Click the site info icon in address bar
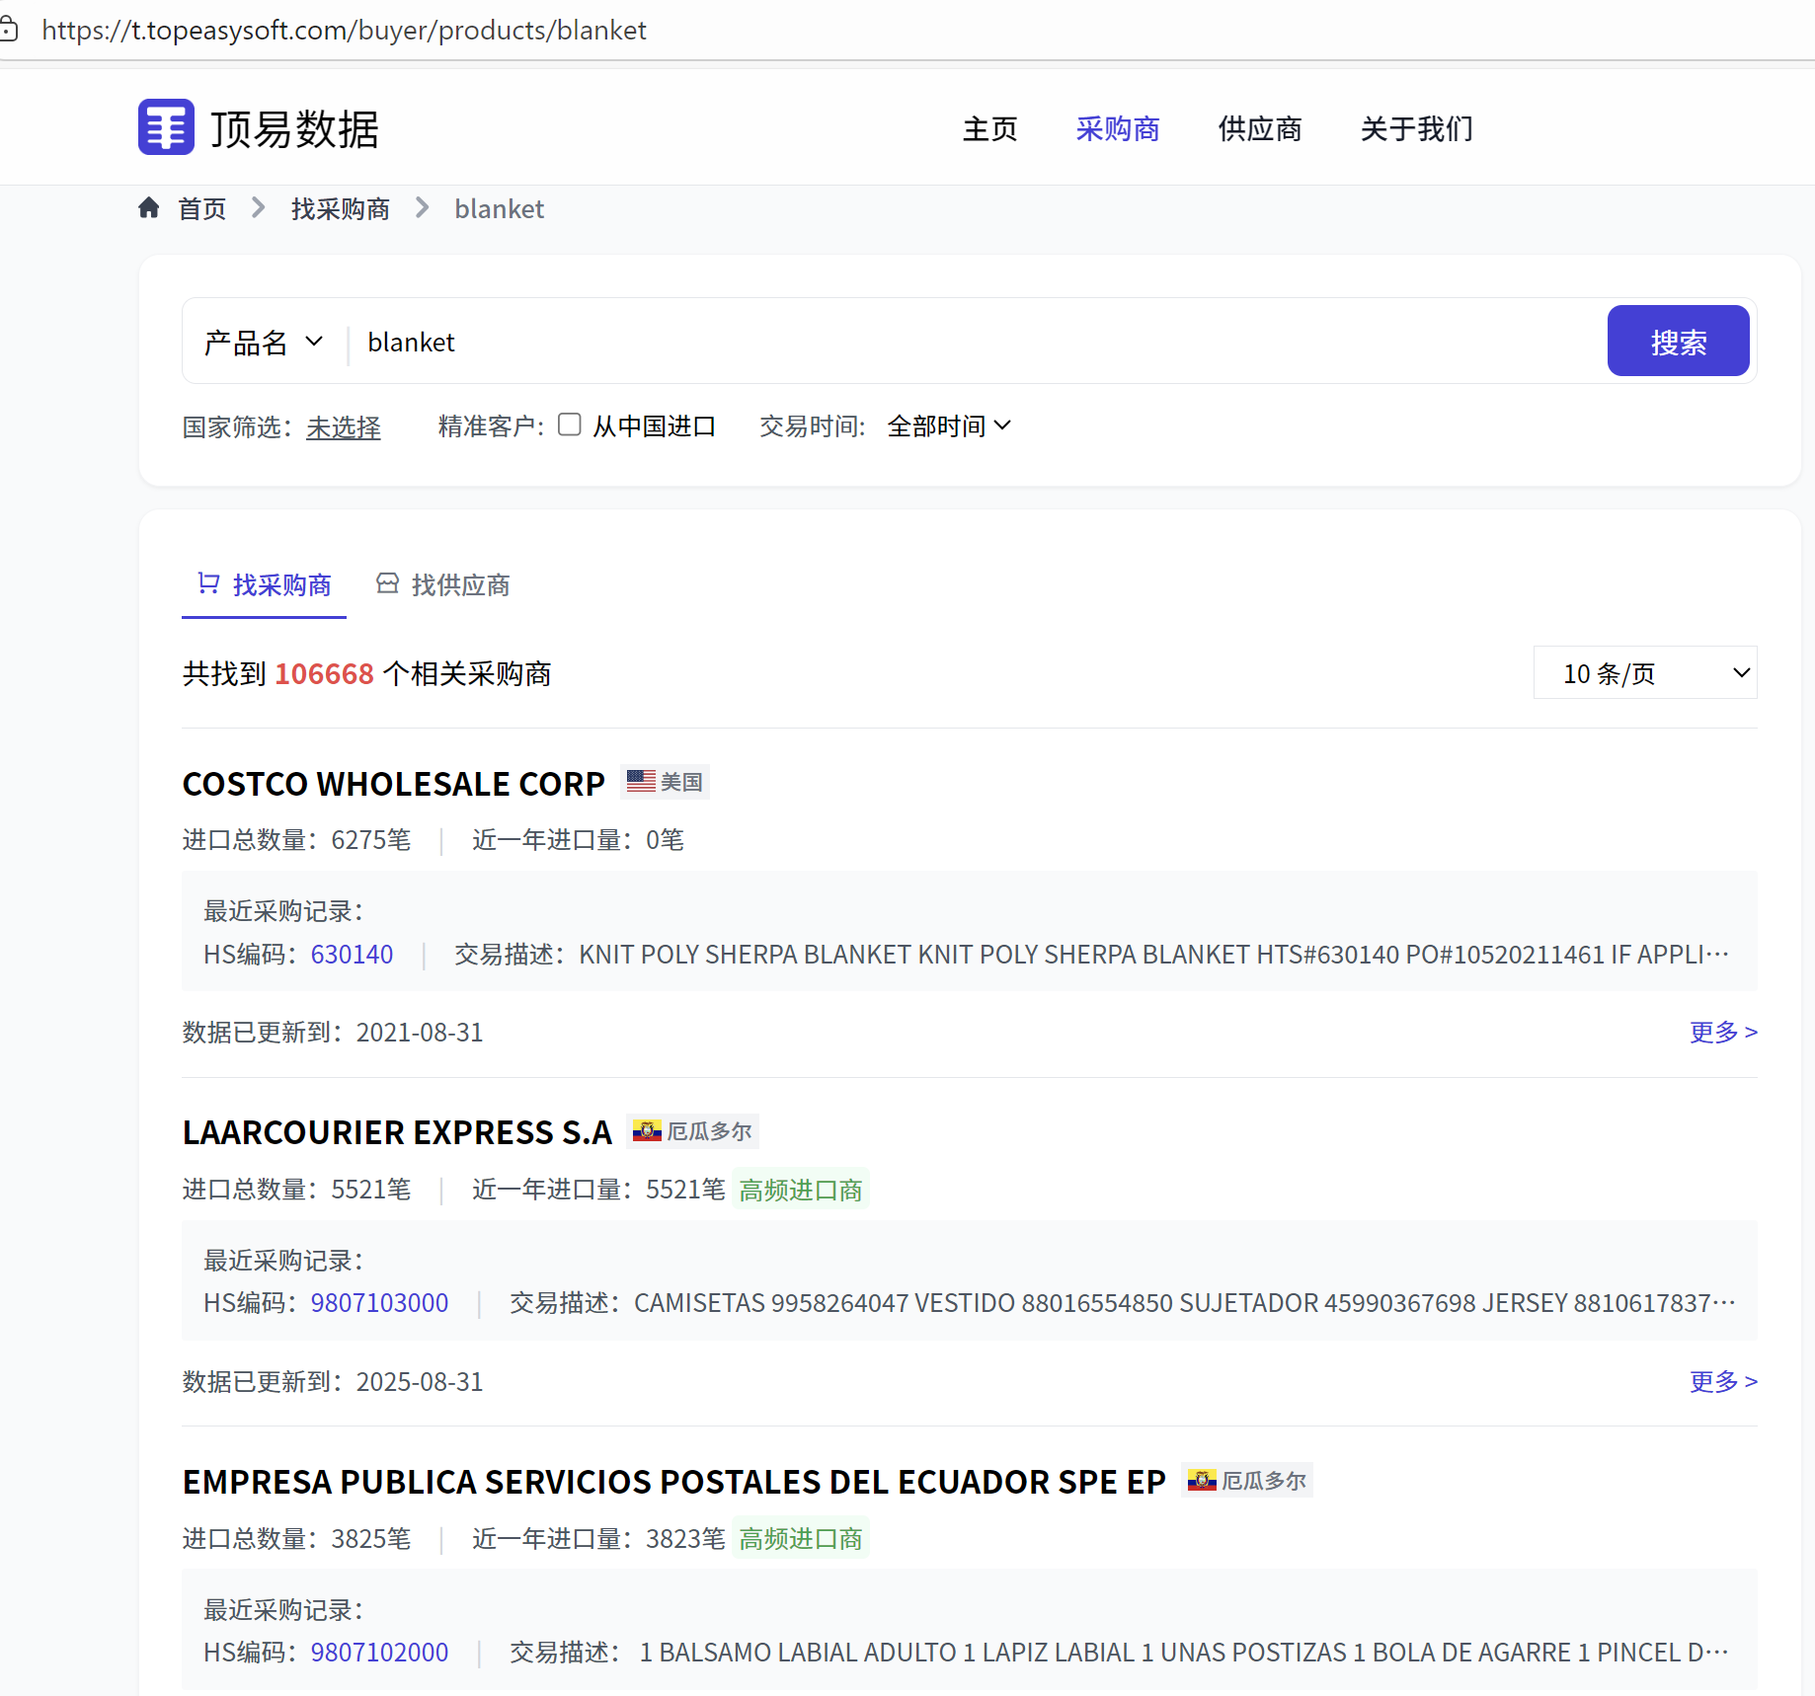The width and height of the screenshot is (1815, 1696). coord(9,30)
